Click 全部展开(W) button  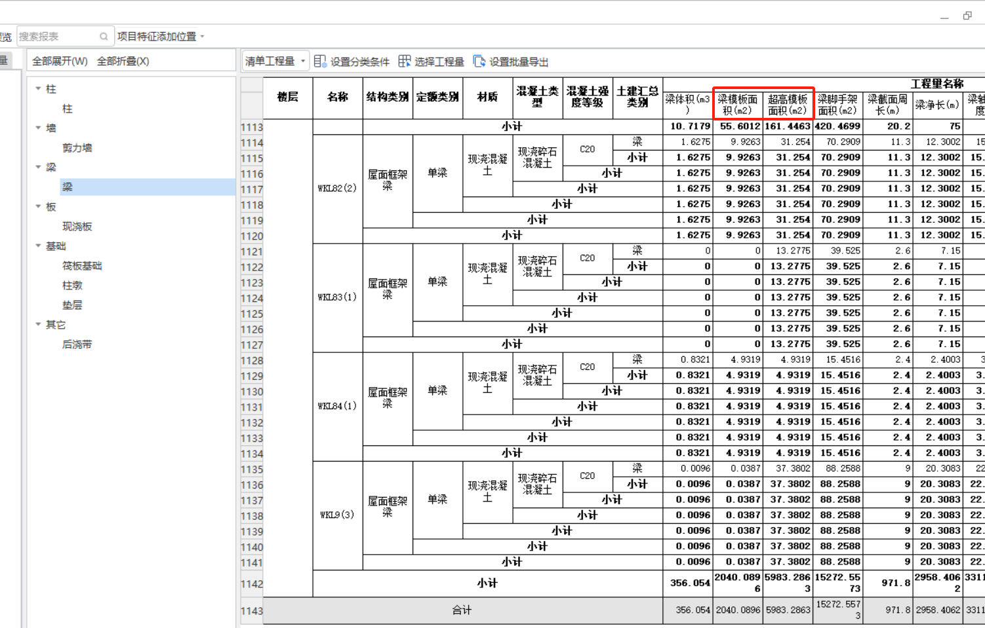pos(60,61)
